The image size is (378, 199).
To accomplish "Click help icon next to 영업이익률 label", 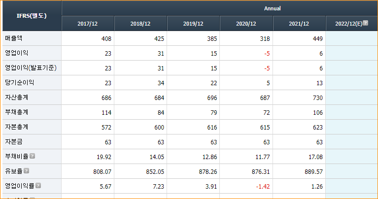I will 38,186.
